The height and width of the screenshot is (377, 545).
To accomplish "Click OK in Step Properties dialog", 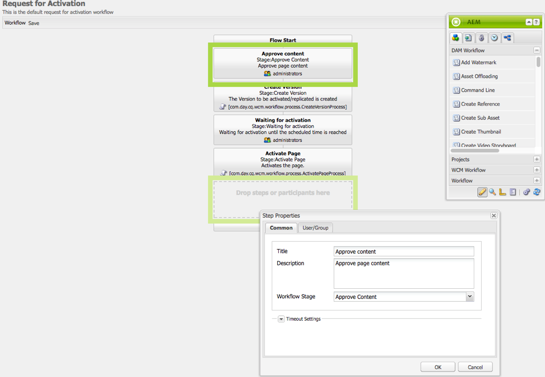I will pos(438,367).
